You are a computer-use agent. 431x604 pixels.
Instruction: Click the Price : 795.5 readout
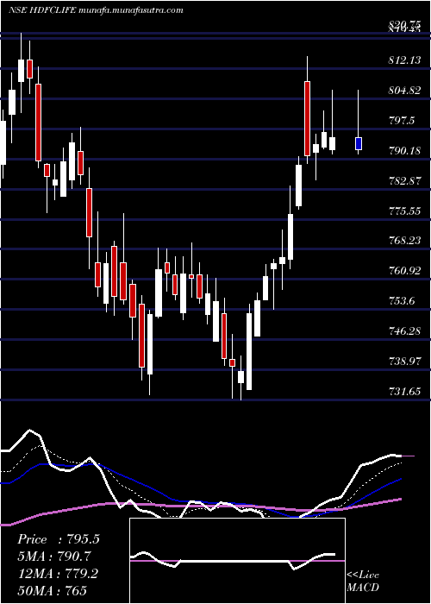click(x=59, y=539)
